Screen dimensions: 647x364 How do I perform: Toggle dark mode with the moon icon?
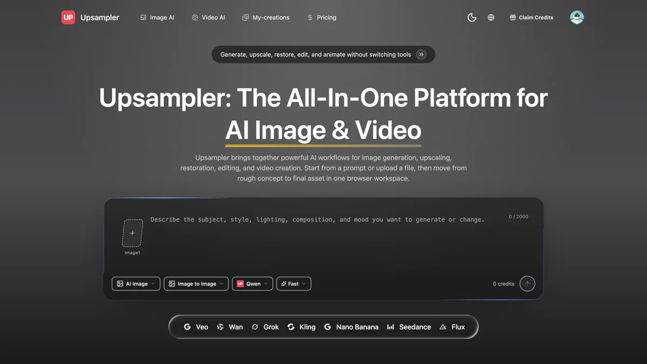click(x=472, y=17)
